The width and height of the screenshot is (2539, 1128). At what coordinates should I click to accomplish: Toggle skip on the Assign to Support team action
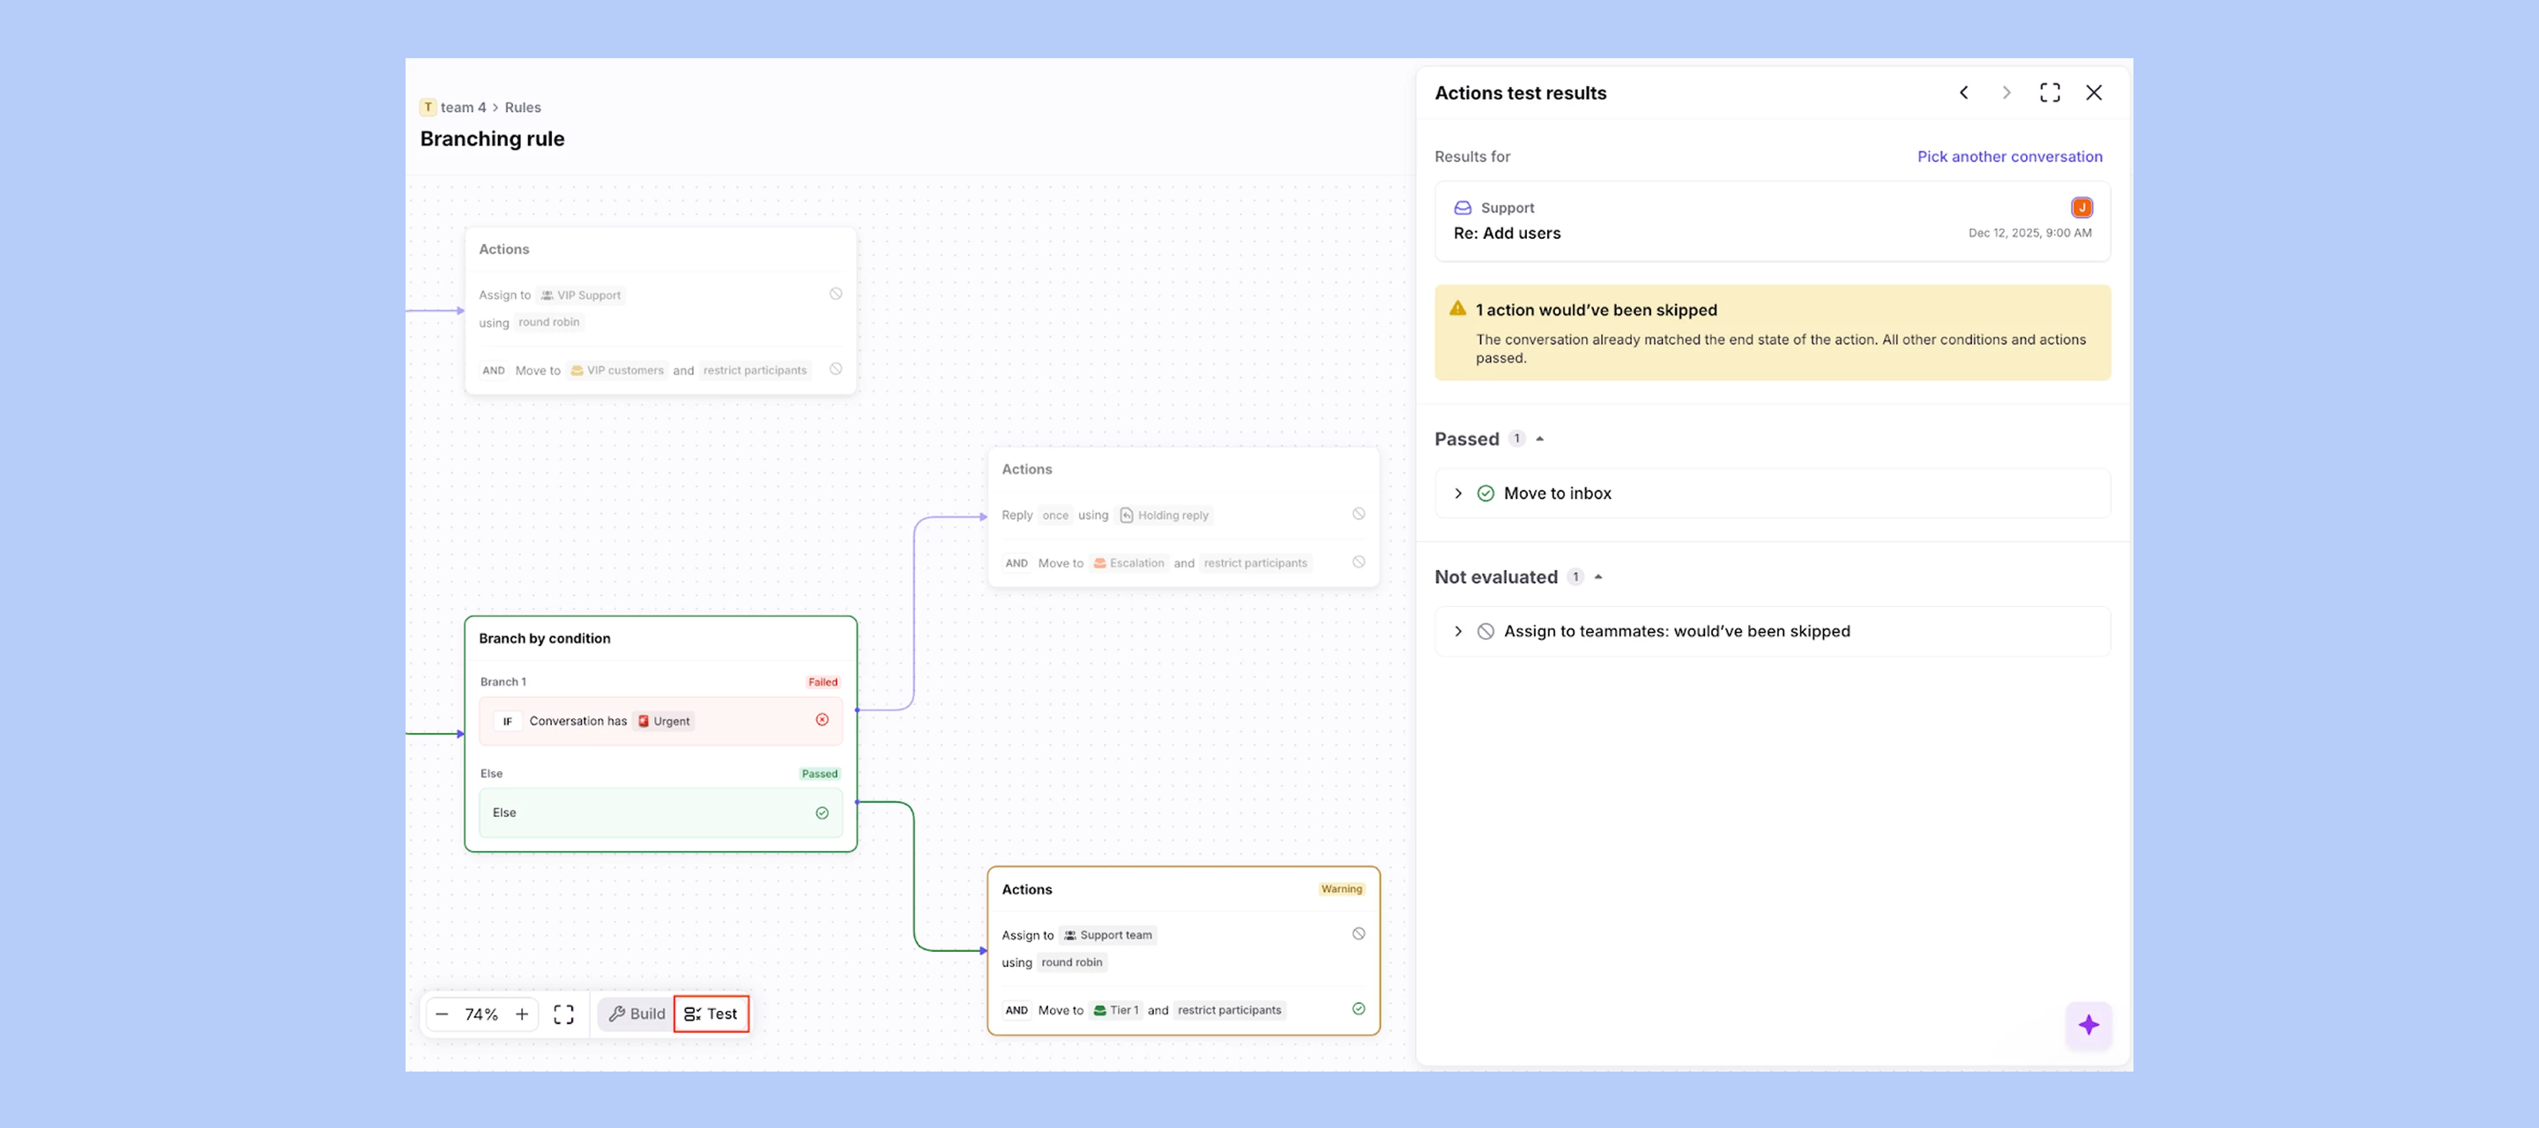(x=1359, y=933)
